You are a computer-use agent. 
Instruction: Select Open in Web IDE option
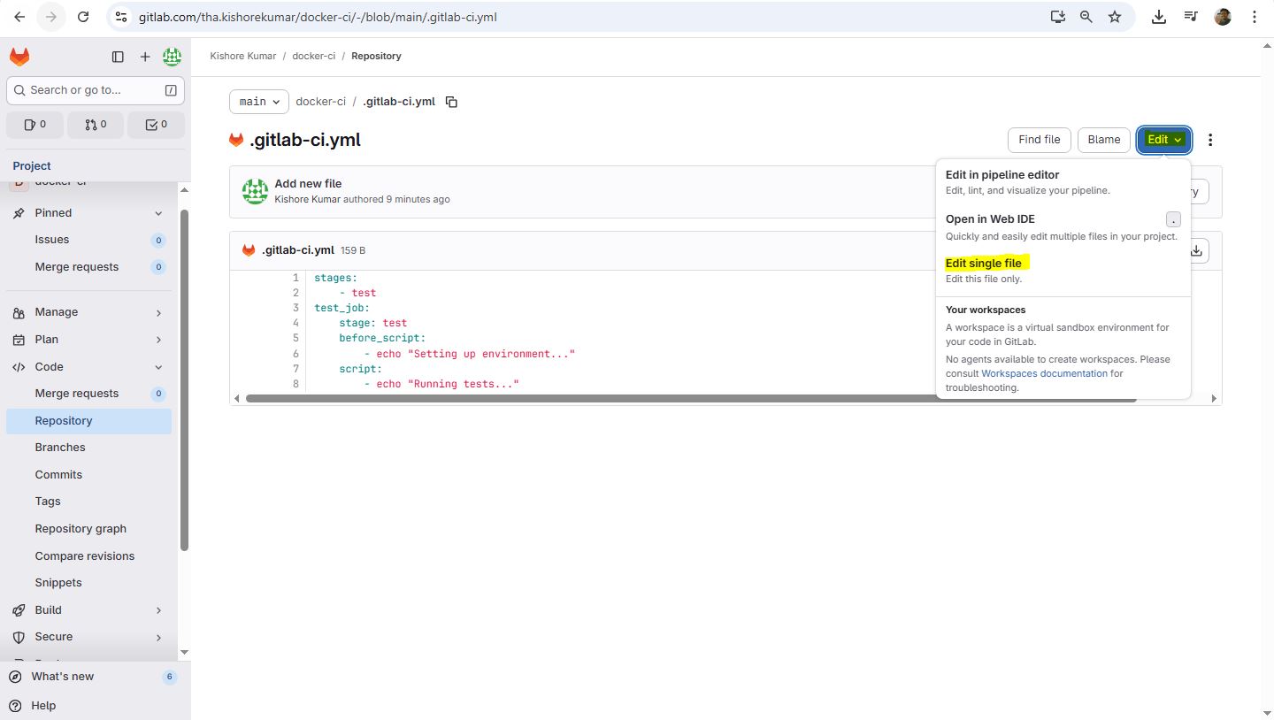click(x=989, y=219)
